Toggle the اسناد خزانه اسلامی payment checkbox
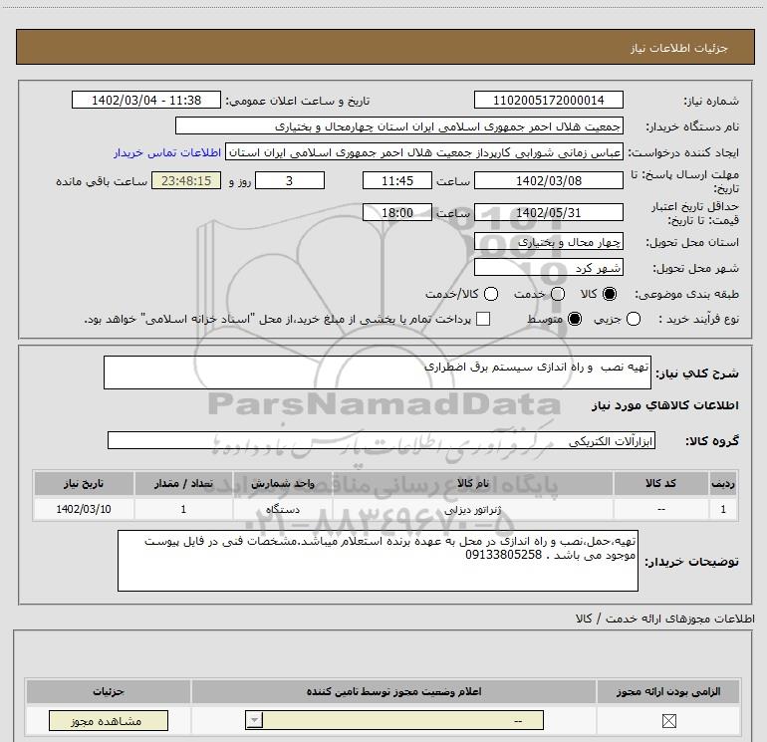Image resolution: width=767 pixels, height=742 pixels. tap(483, 319)
